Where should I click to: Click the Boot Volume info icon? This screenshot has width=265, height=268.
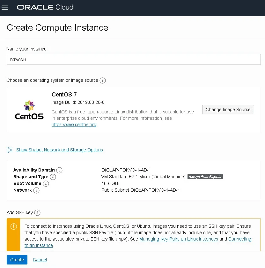(x=46, y=184)
